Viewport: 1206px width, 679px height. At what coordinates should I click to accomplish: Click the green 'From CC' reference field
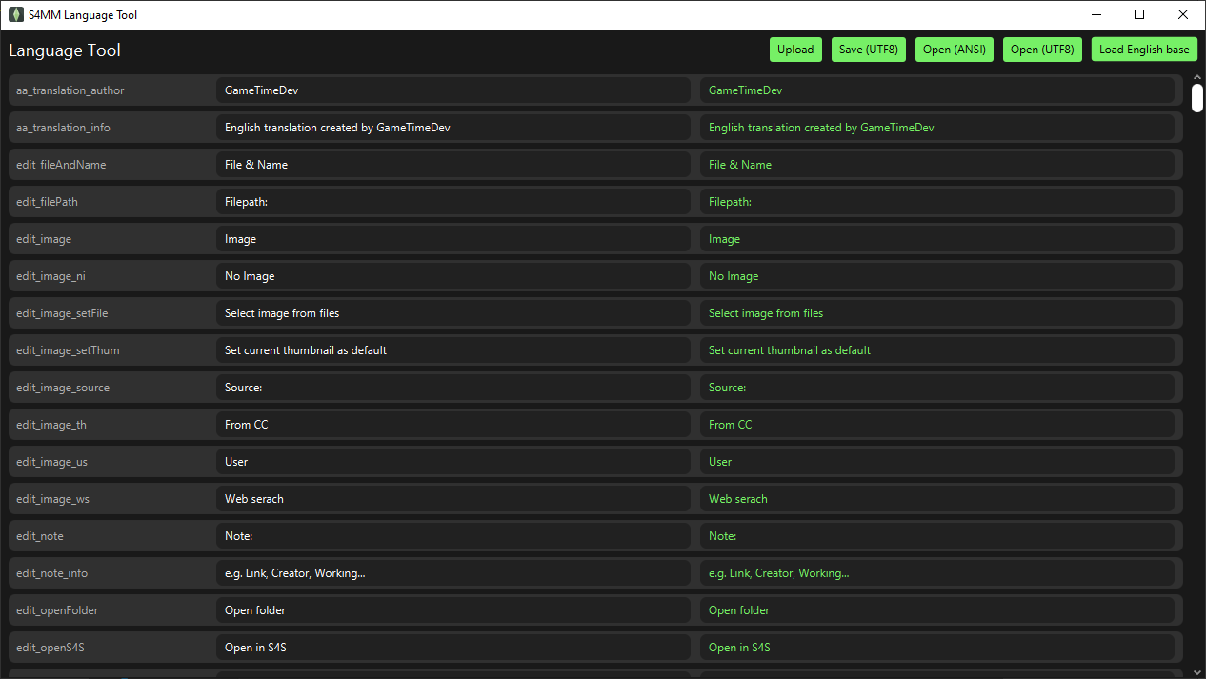(x=936, y=425)
